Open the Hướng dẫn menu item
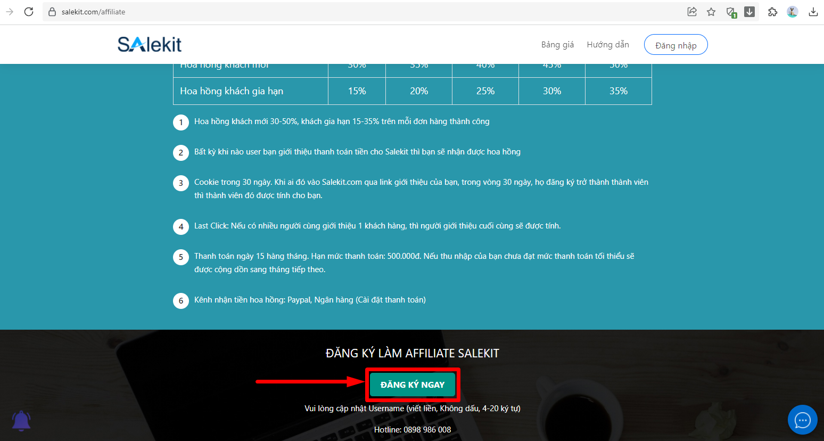The height and width of the screenshot is (441, 824). tap(608, 45)
